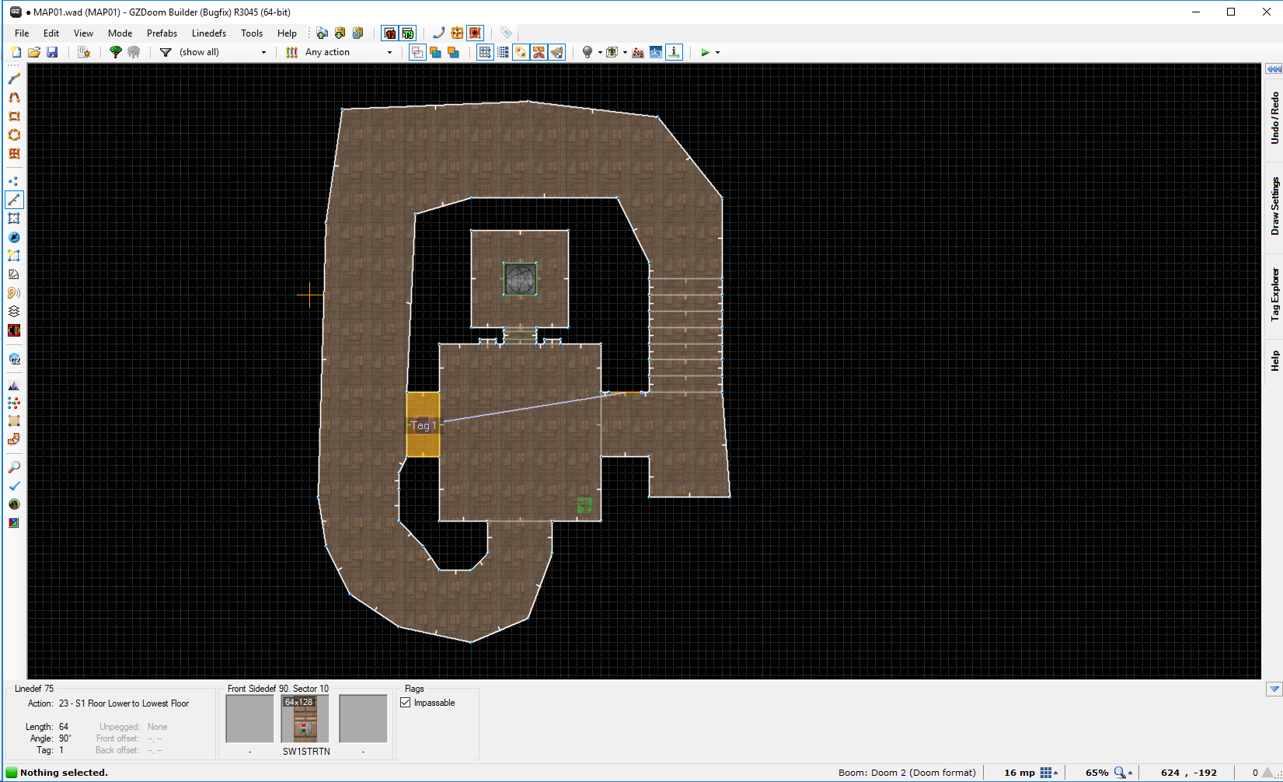Toggle the info panel 'i' button
1283x782 pixels.
coord(675,52)
